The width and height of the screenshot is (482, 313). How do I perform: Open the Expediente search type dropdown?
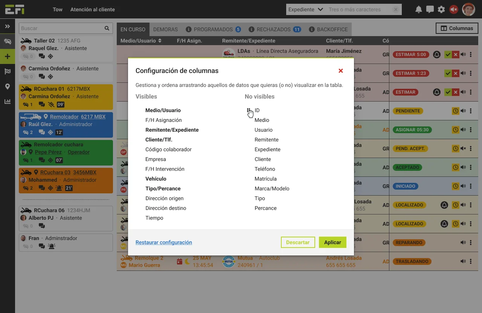[x=305, y=9]
